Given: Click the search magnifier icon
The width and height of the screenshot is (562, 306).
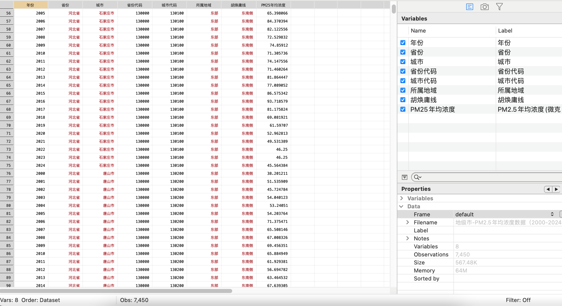Looking at the screenshot, I should (x=417, y=177).
